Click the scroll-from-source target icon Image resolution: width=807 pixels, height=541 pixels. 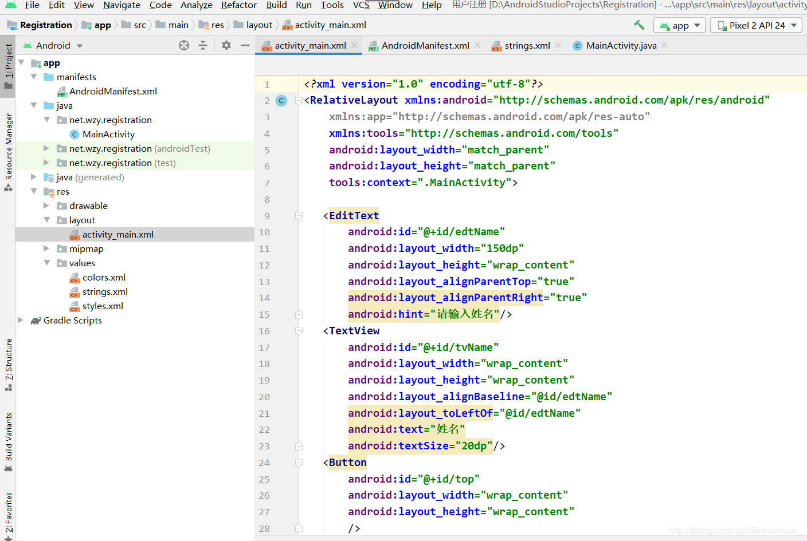tap(184, 45)
